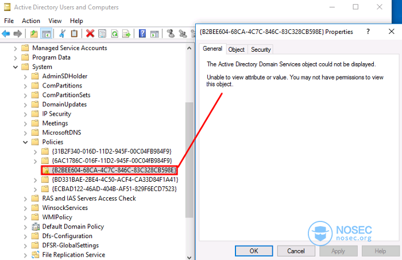Click the warning folder icon of {B2BEE604...}

pyautogui.click(x=45, y=170)
